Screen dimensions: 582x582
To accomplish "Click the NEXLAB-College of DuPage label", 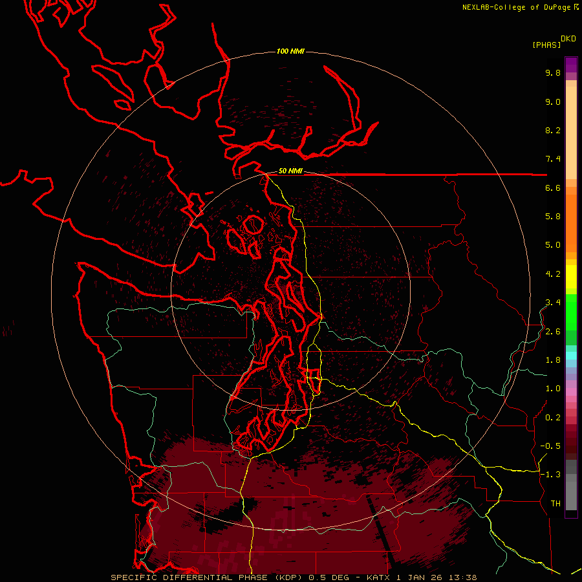I will (517, 7).
